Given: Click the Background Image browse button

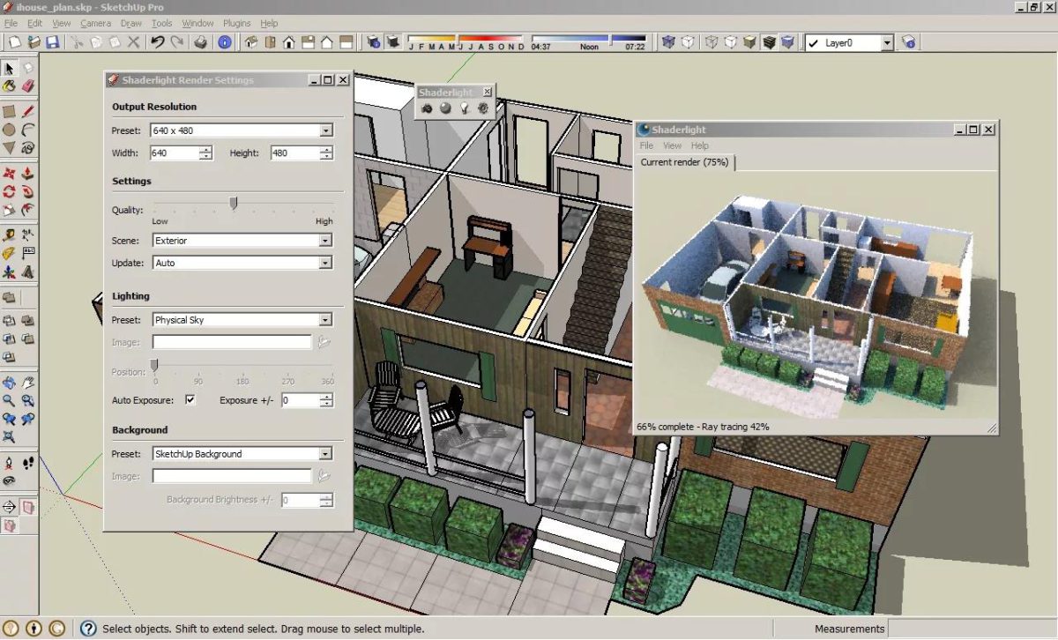Looking at the screenshot, I should 323,475.
